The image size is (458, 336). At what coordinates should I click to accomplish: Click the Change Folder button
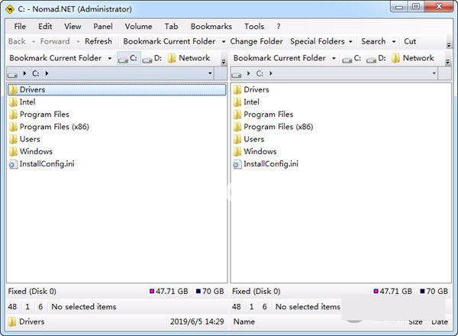[x=256, y=41]
